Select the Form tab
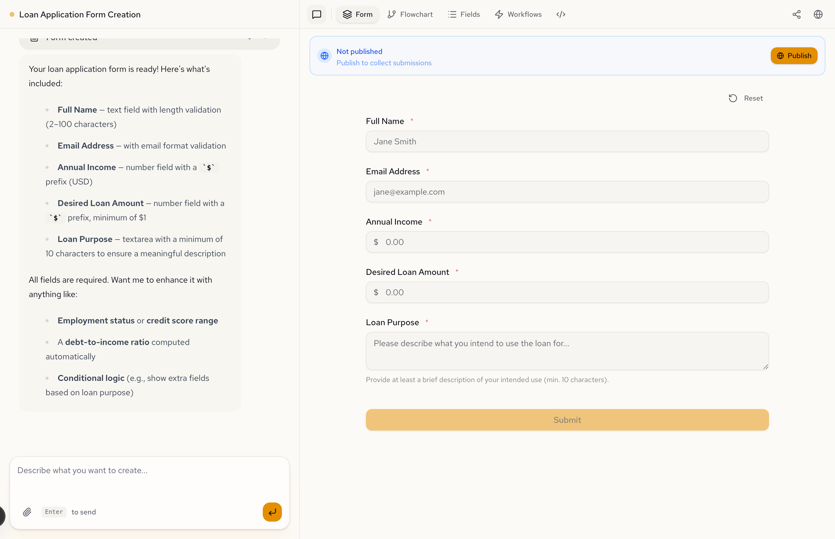This screenshot has height=539, width=835. pyautogui.click(x=357, y=14)
